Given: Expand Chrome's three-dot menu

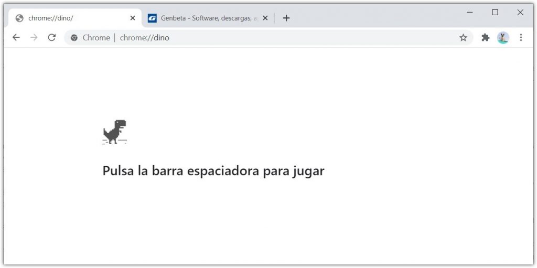Looking at the screenshot, I should tap(521, 38).
